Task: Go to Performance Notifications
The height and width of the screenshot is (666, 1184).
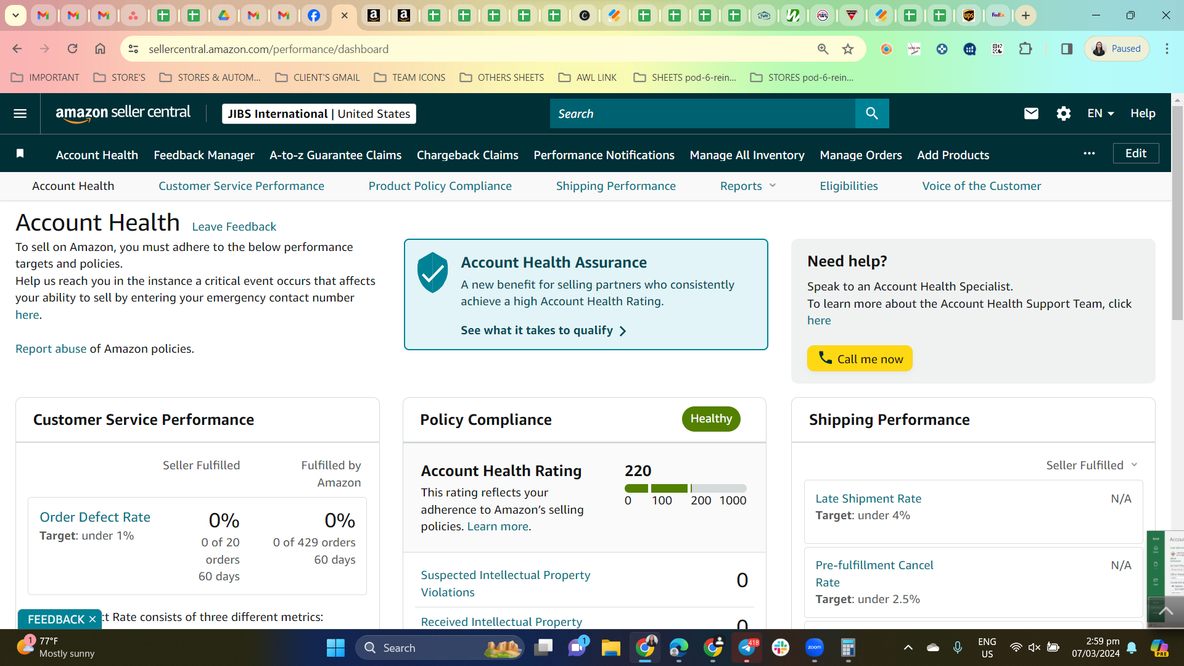Action: (604, 155)
